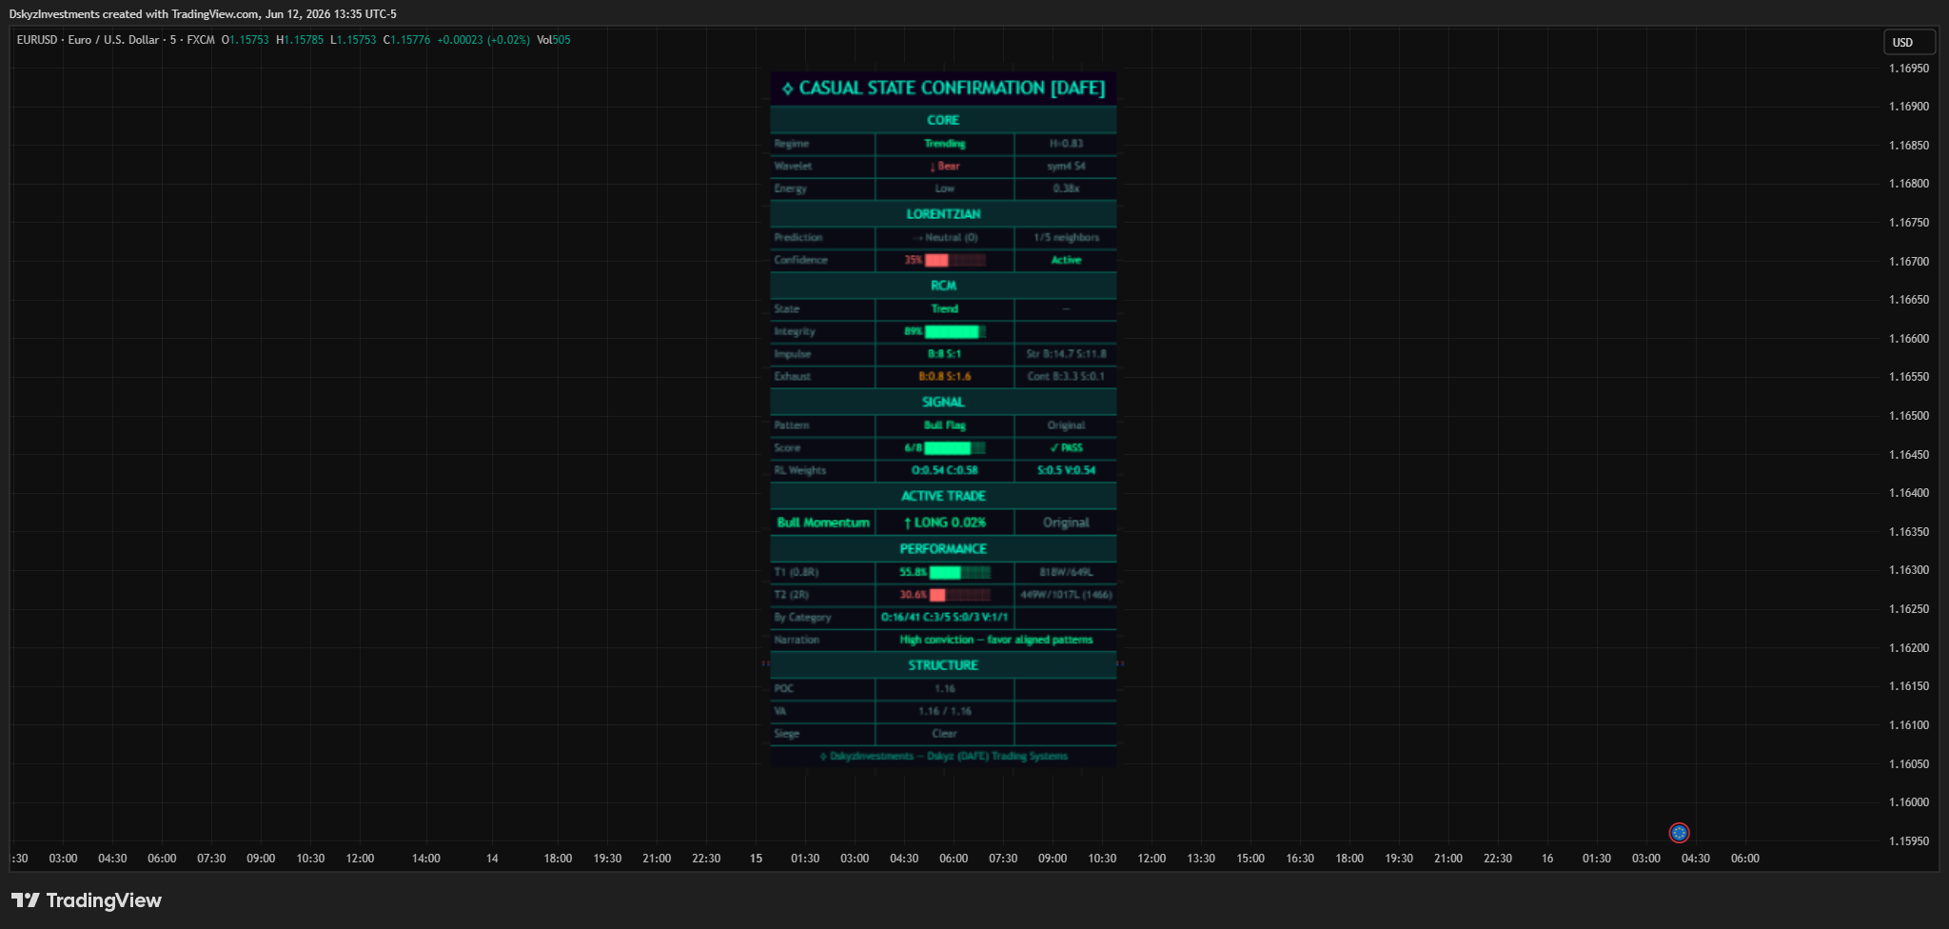Click the Trend state value
This screenshot has width=1949, height=929.
(945, 308)
